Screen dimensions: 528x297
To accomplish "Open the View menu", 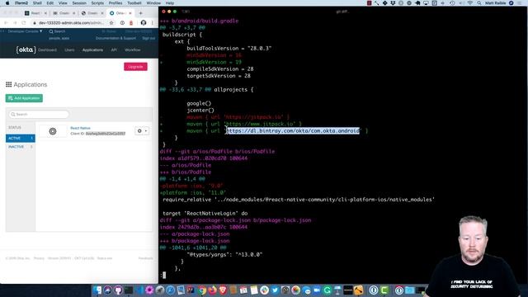I will [x=63, y=3].
